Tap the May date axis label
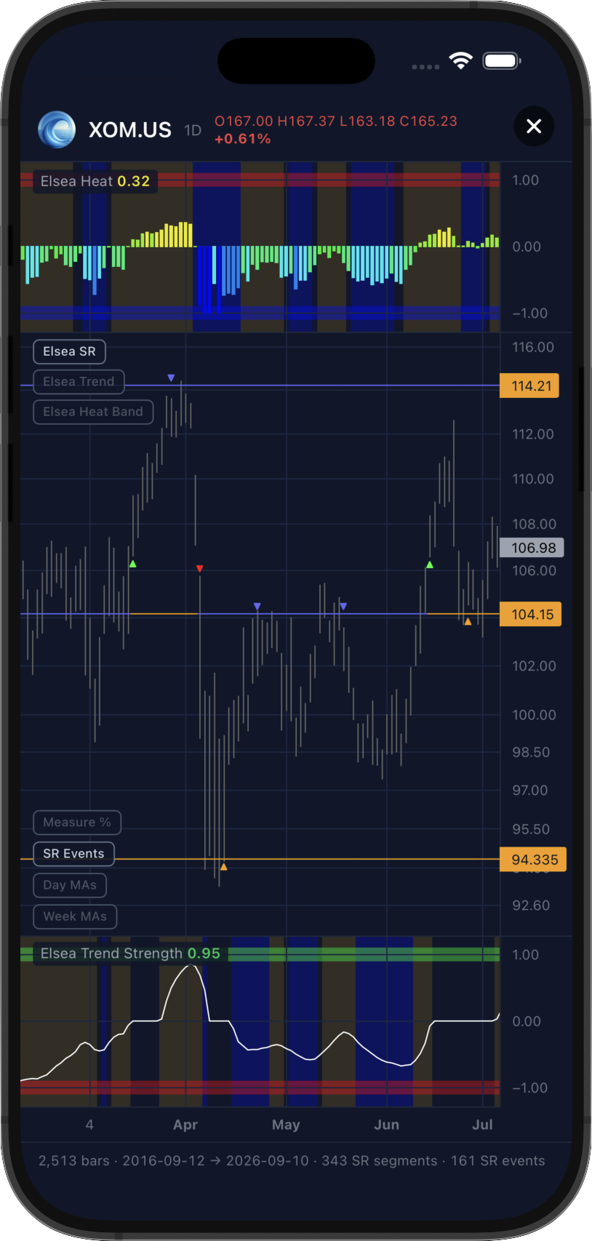The width and height of the screenshot is (592, 1241). click(286, 1125)
